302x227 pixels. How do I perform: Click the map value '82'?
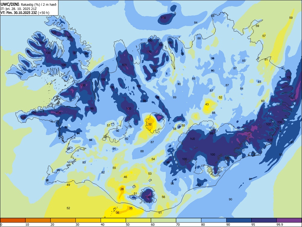click(103, 173)
